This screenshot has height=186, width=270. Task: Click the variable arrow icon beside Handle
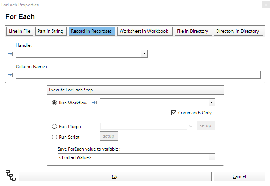click(x=11, y=54)
